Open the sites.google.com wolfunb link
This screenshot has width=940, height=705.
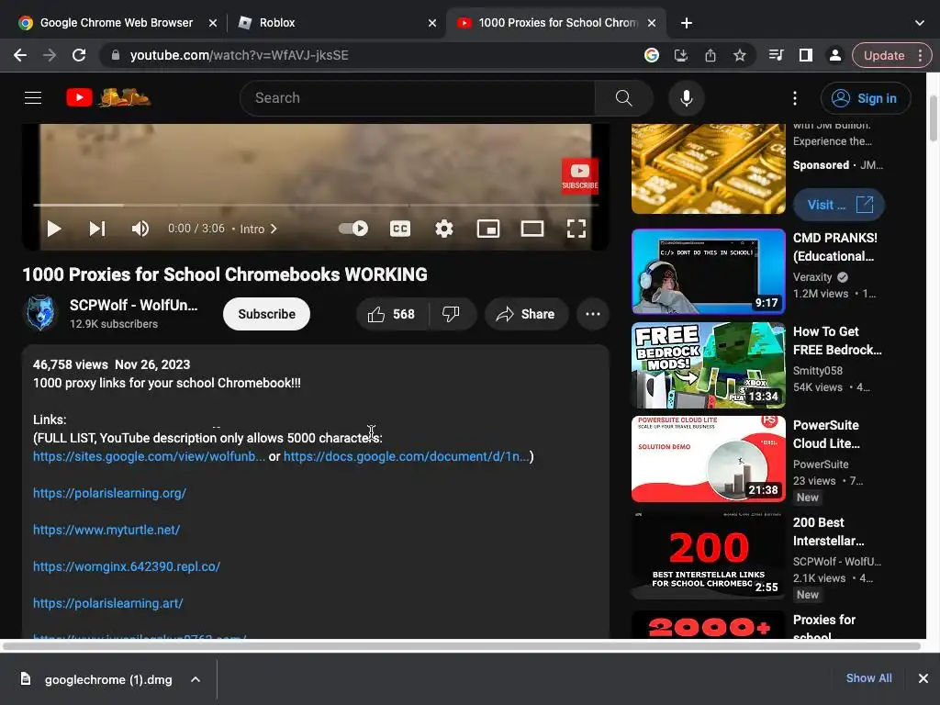(149, 456)
